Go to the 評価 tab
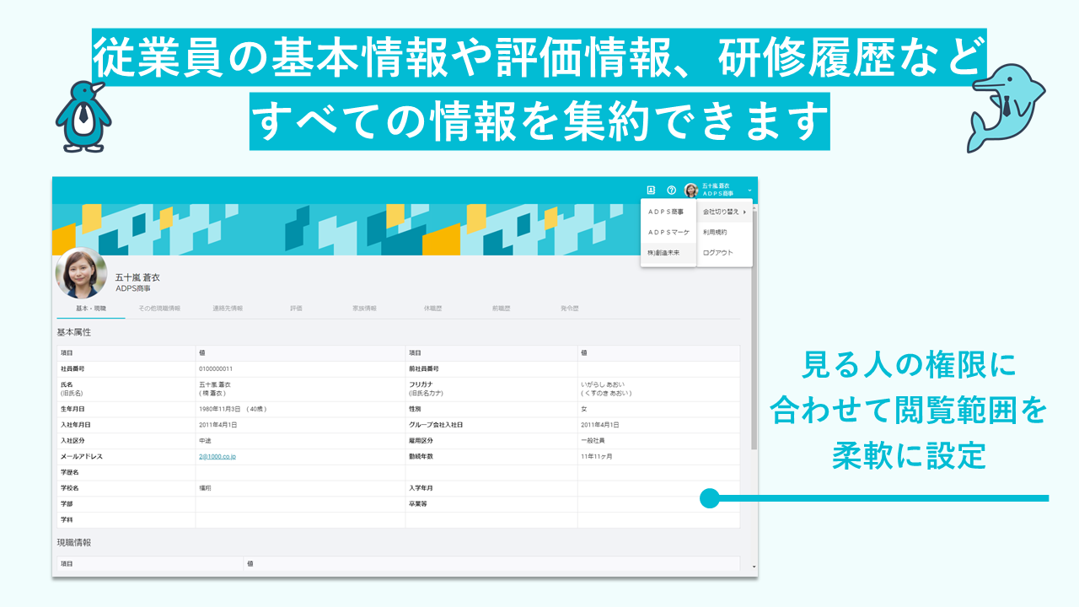Screen dimensions: 1079x607 (x=296, y=309)
